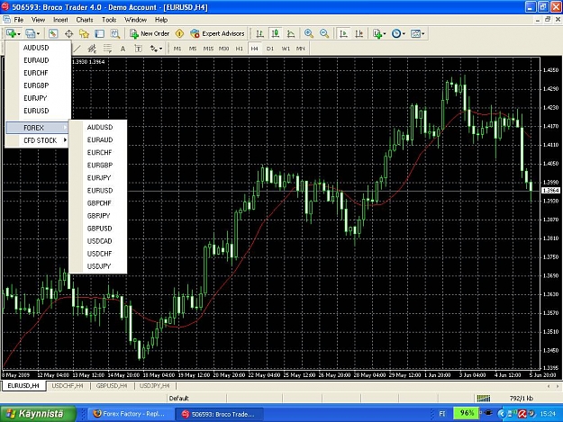Open the File menu
563x422 pixels.
[x=18, y=20]
